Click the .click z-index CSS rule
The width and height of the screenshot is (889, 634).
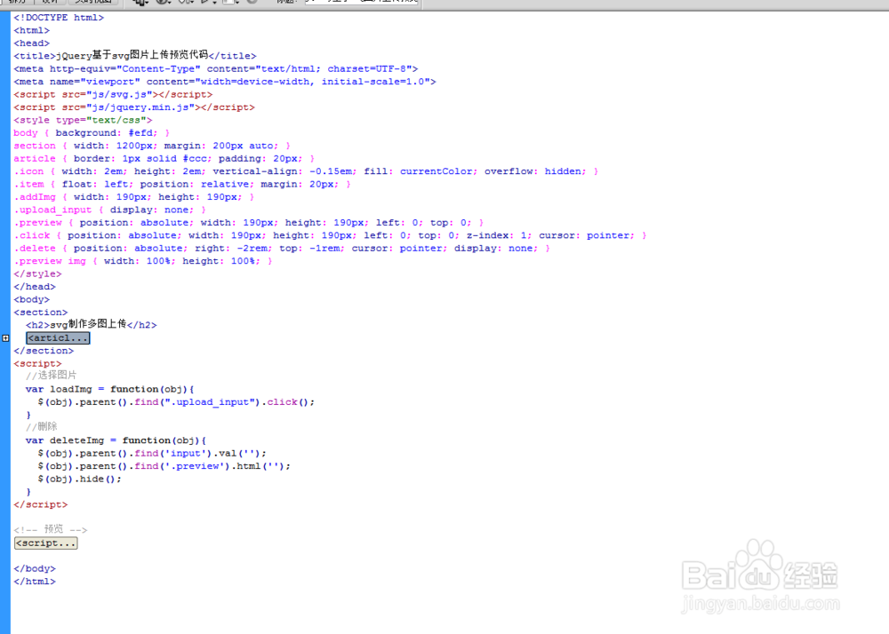(331, 235)
